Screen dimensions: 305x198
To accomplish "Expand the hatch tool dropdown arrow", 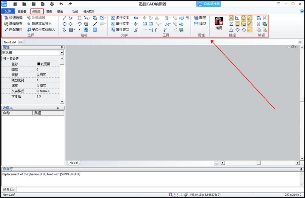I will pyautogui.click(x=74, y=30).
